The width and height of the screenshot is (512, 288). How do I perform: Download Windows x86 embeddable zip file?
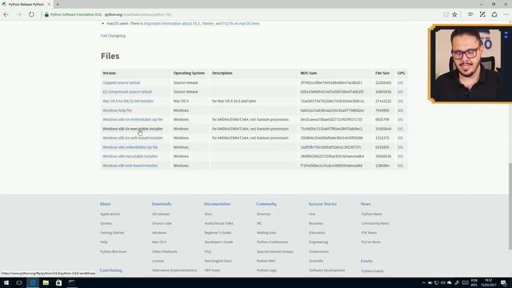pyautogui.click(x=130, y=147)
